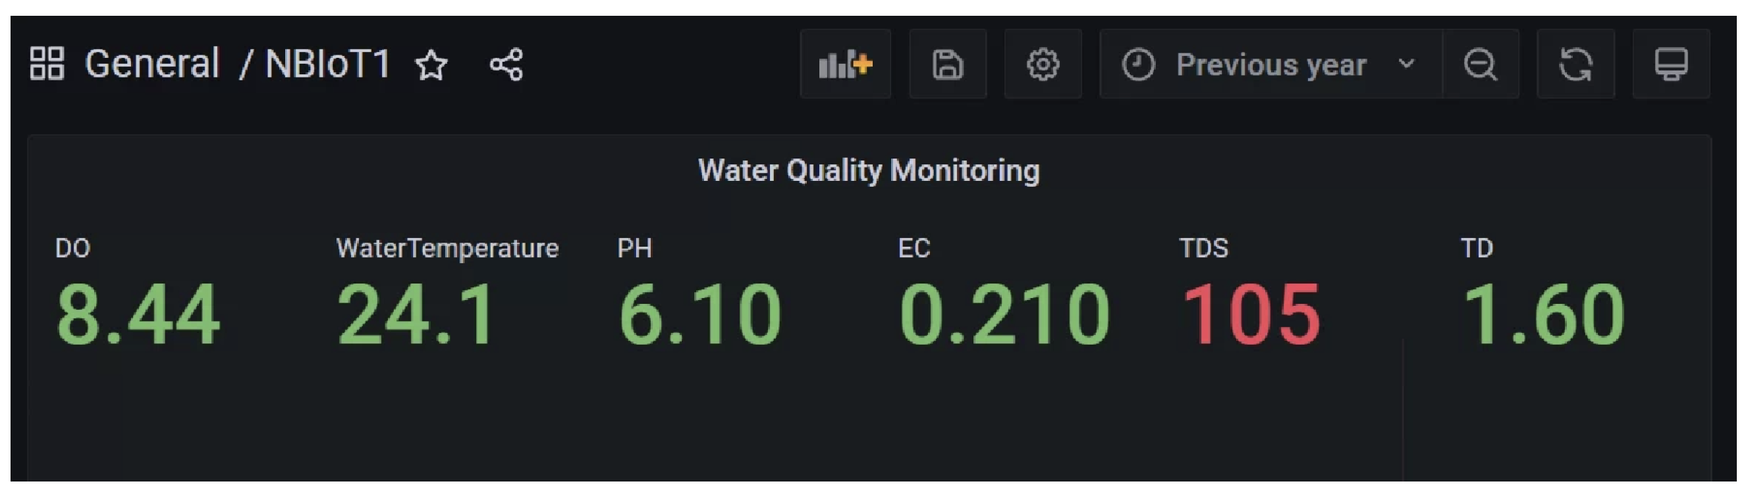The width and height of the screenshot is (1748, 494).
Task: Click the WaterTemperature reading 24.1
Action: click(416, 315)
